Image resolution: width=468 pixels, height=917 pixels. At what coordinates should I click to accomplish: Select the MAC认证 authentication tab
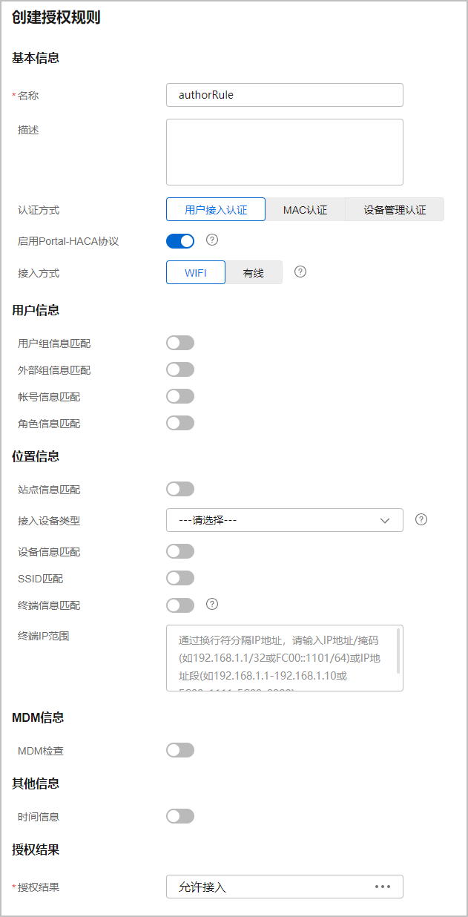click(x=305, y=210)
